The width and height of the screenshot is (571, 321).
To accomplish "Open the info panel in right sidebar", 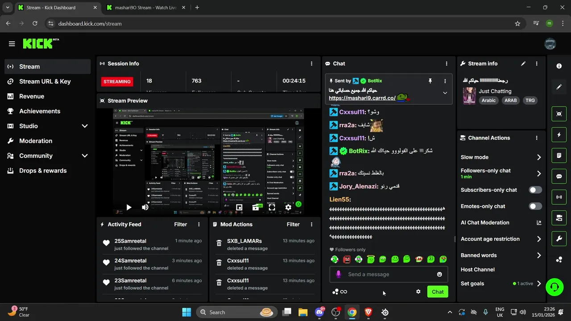I will 559,66.
